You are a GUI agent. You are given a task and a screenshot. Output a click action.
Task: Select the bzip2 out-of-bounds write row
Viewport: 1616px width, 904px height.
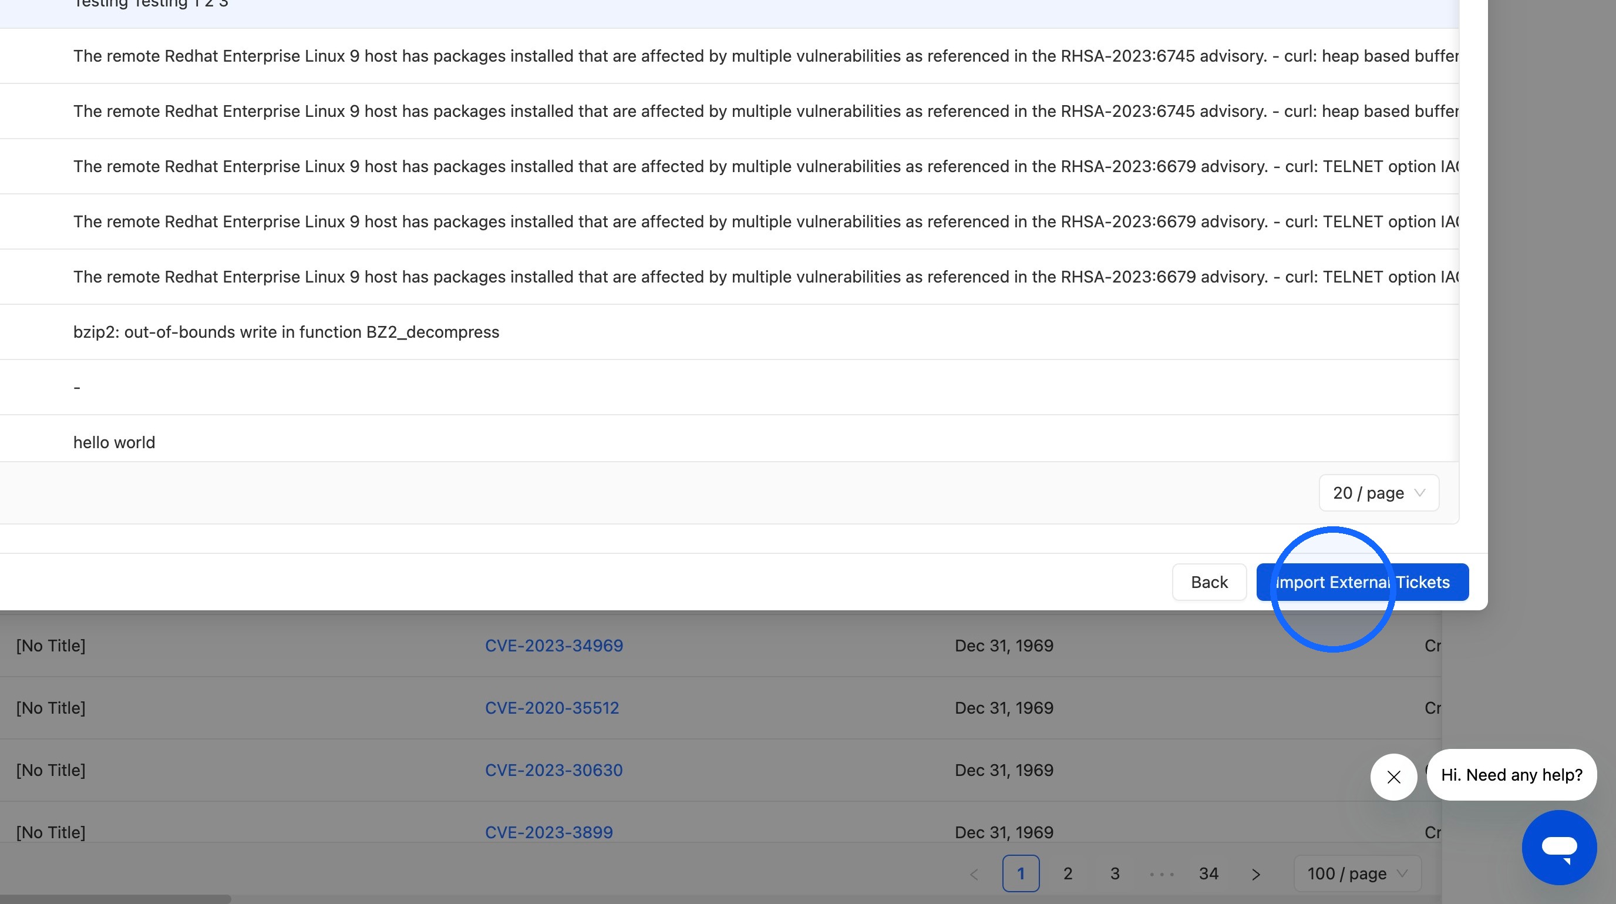pyautogui.click(x=729, y=332)
